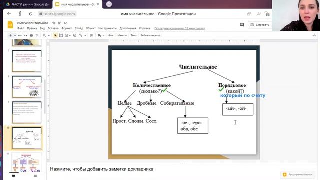Open the Объект menu

(91, 28)
